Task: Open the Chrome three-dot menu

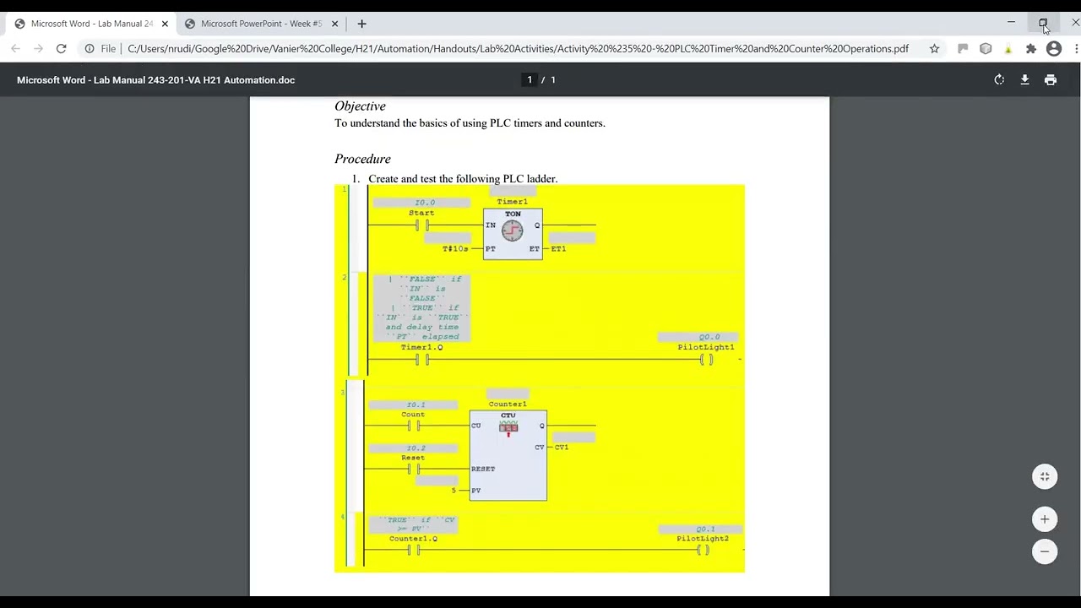Action: point(1076,49)
